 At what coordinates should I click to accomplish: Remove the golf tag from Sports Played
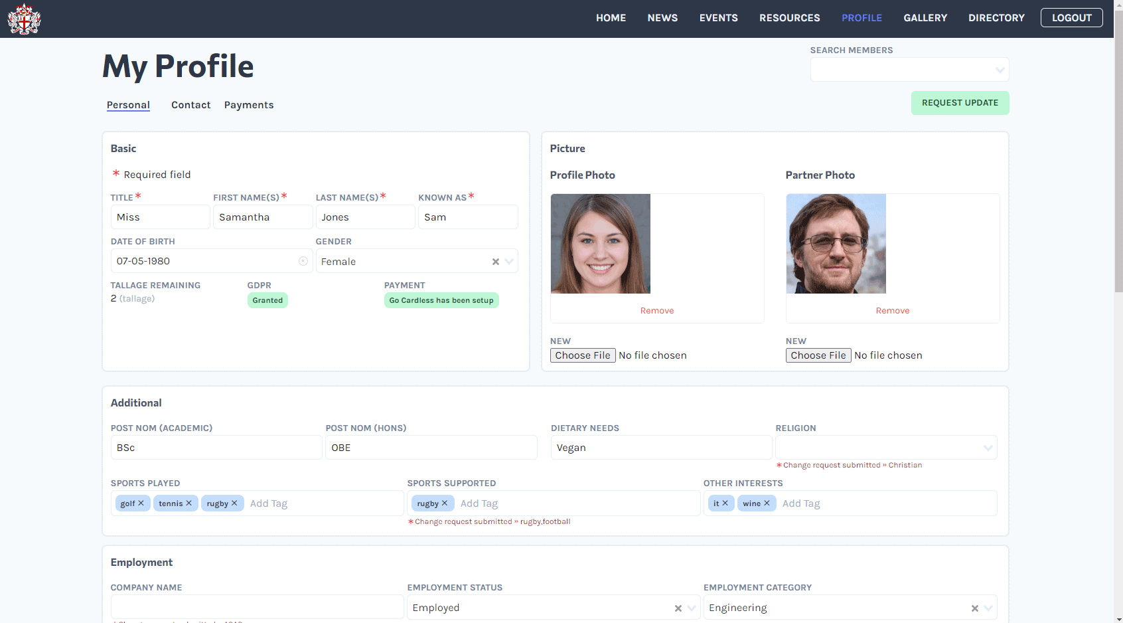(x=141, y=503)
